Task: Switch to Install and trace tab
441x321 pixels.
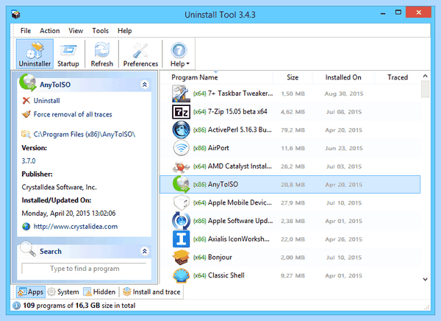Action: coord(151,292)
